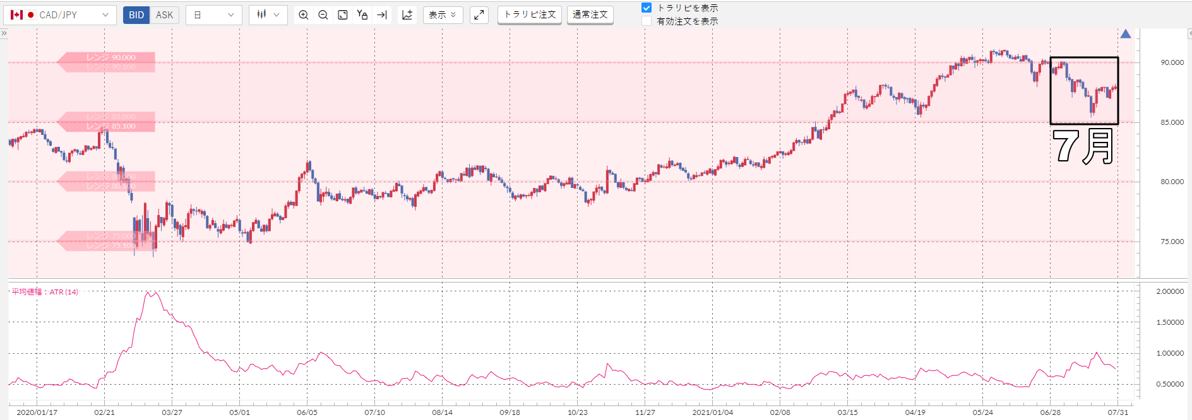The width and height of the screenshot is (1192, 420).
Task: Click the 2020/01/17 date axis label
Action: (x=37, y=412)
